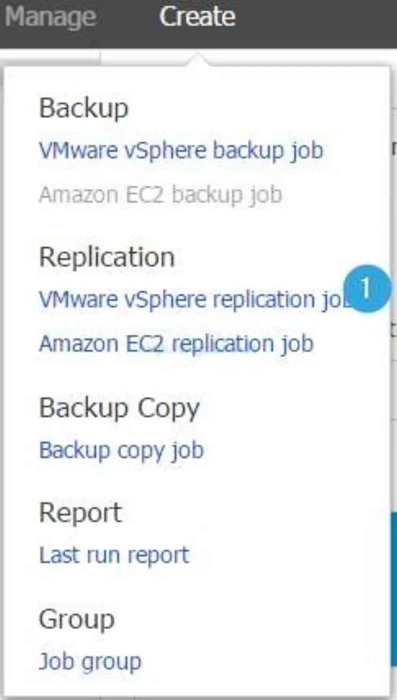Click the Manage tab label
The image size is (397, 700).
[x=51, y=15]
